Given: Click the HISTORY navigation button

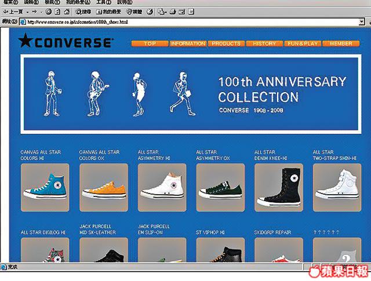Looking at the screenshot, I should click(264, 43).
